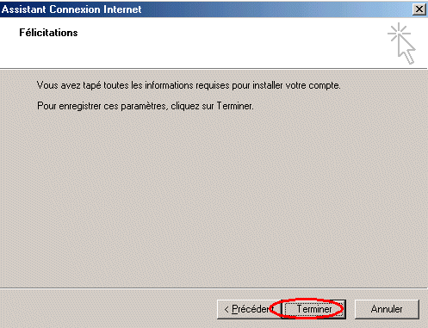Click the divider line below the white header
428x328 pixels.
pyautogui.click(x=214, y=69)
